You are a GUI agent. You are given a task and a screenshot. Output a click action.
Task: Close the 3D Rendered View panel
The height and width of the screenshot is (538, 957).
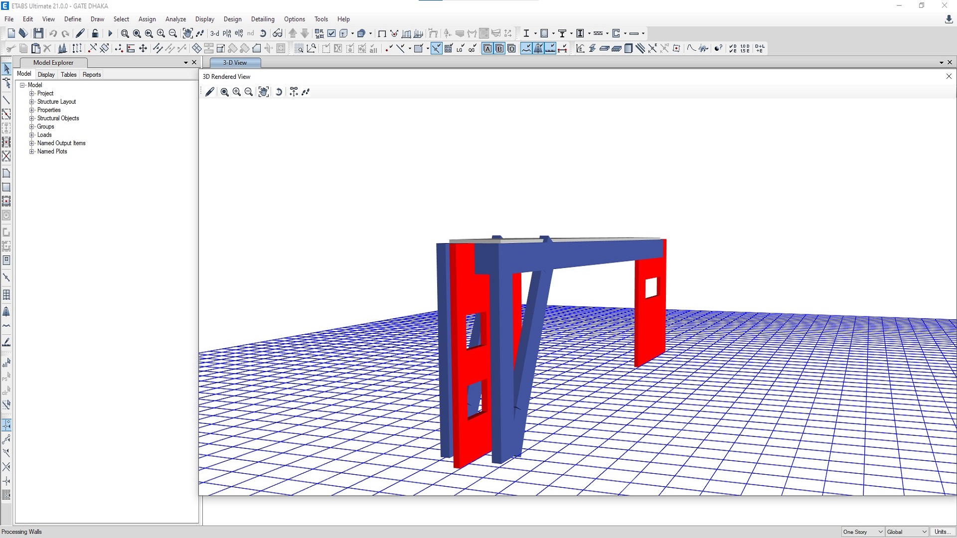949,76
